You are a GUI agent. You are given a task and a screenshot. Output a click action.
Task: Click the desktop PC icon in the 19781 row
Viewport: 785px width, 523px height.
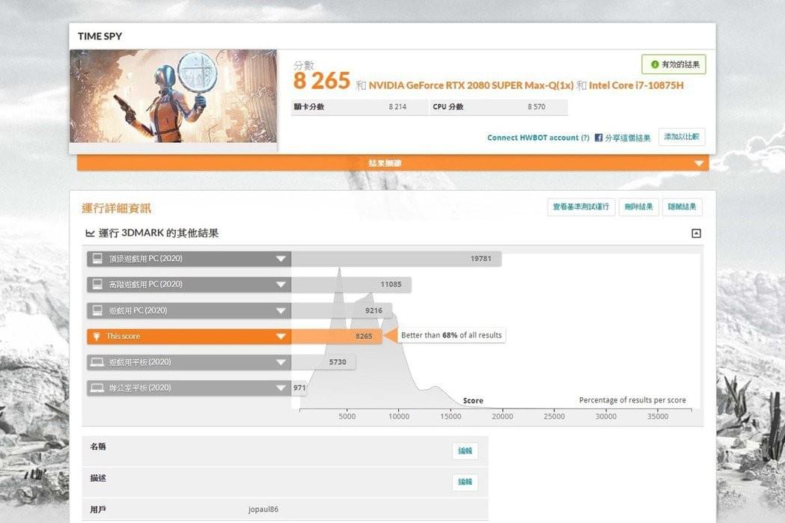(x=97, y=258)
